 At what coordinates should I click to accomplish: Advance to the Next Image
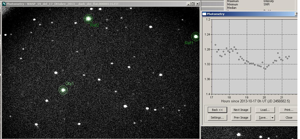point(241,110)
